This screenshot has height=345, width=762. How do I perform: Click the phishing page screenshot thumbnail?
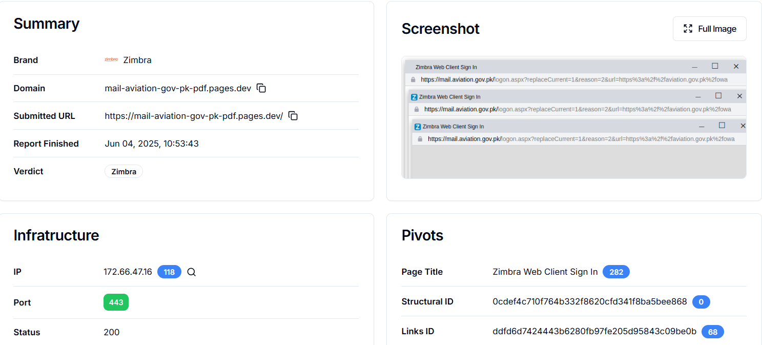coord(573,117)
